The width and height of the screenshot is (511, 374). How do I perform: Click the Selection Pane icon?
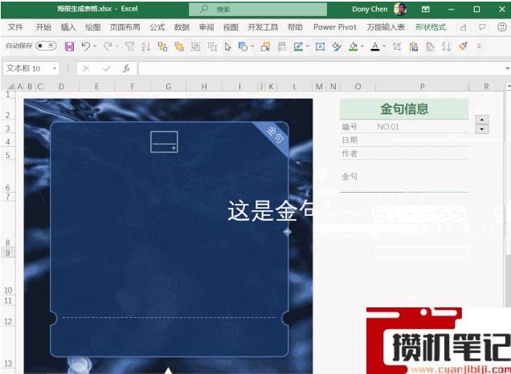coord(265,47)
